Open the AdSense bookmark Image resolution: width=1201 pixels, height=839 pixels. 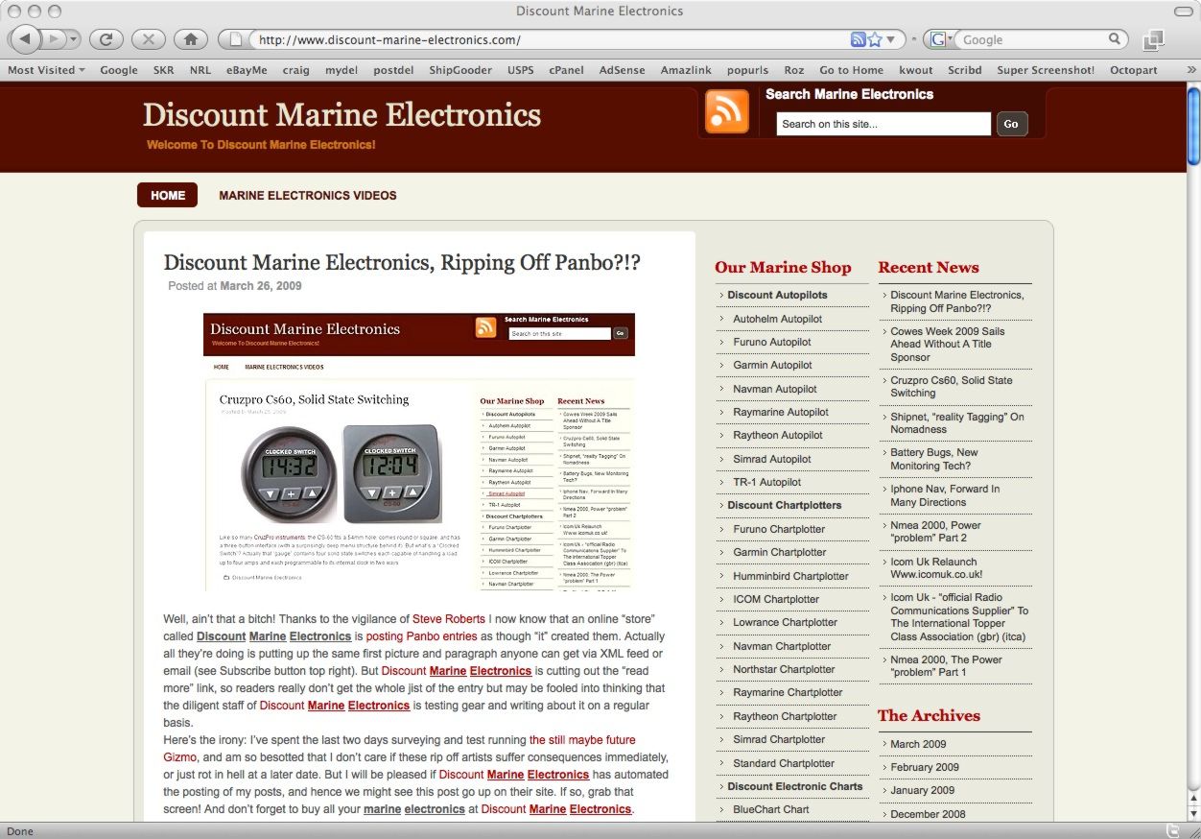[623, 70]
